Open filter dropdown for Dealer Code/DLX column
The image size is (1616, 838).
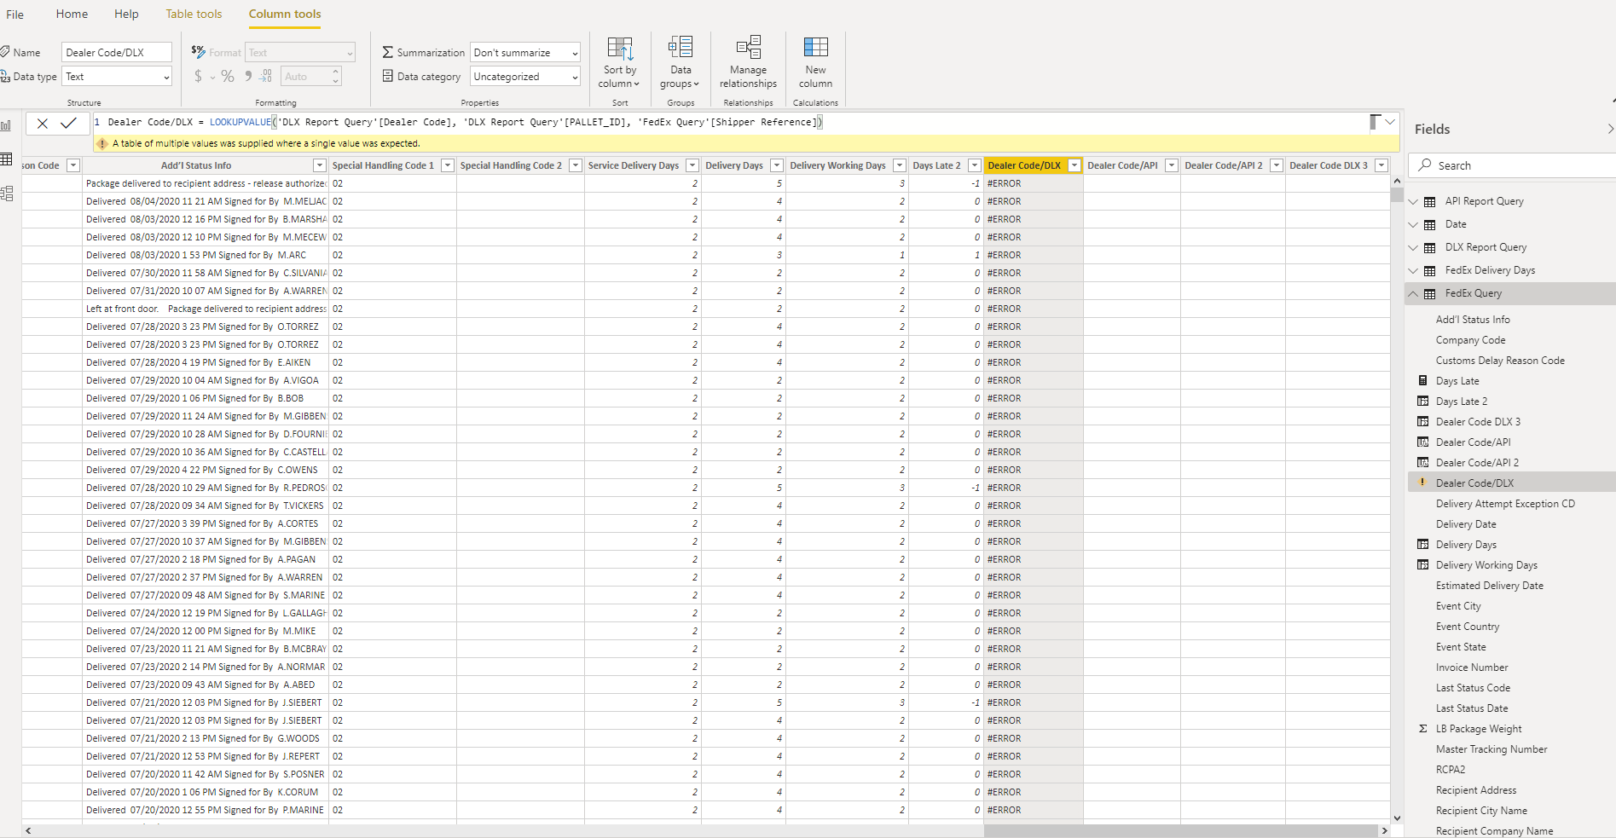coord(1074,165)
